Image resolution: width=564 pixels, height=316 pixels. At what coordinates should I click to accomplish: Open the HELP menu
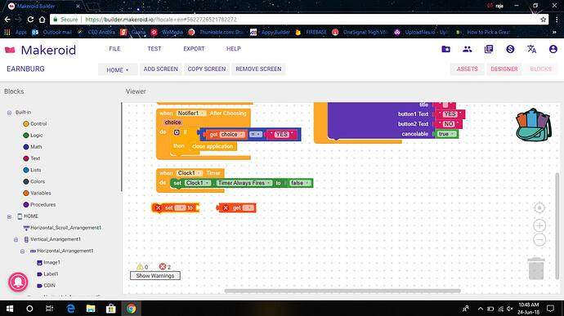[x=234, y=49]
